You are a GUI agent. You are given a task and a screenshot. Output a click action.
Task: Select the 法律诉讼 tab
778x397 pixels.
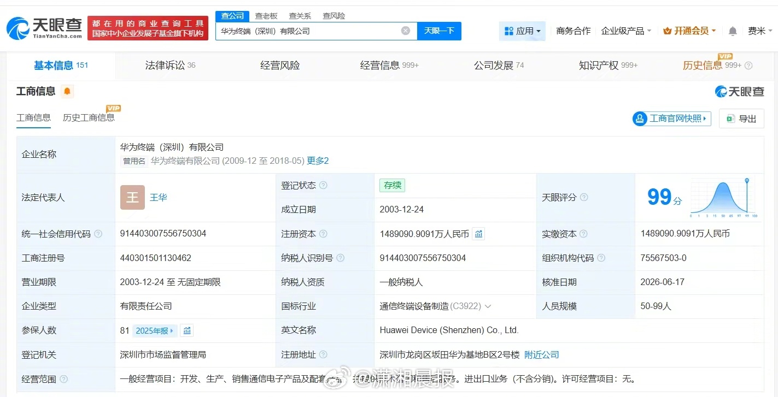tap(170, 66)
